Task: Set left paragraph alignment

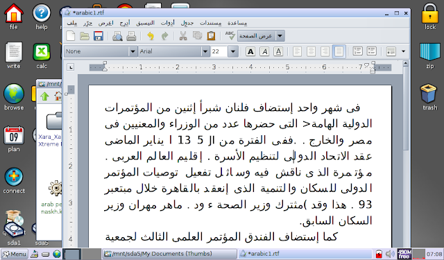Action: (x=297, y=51)
